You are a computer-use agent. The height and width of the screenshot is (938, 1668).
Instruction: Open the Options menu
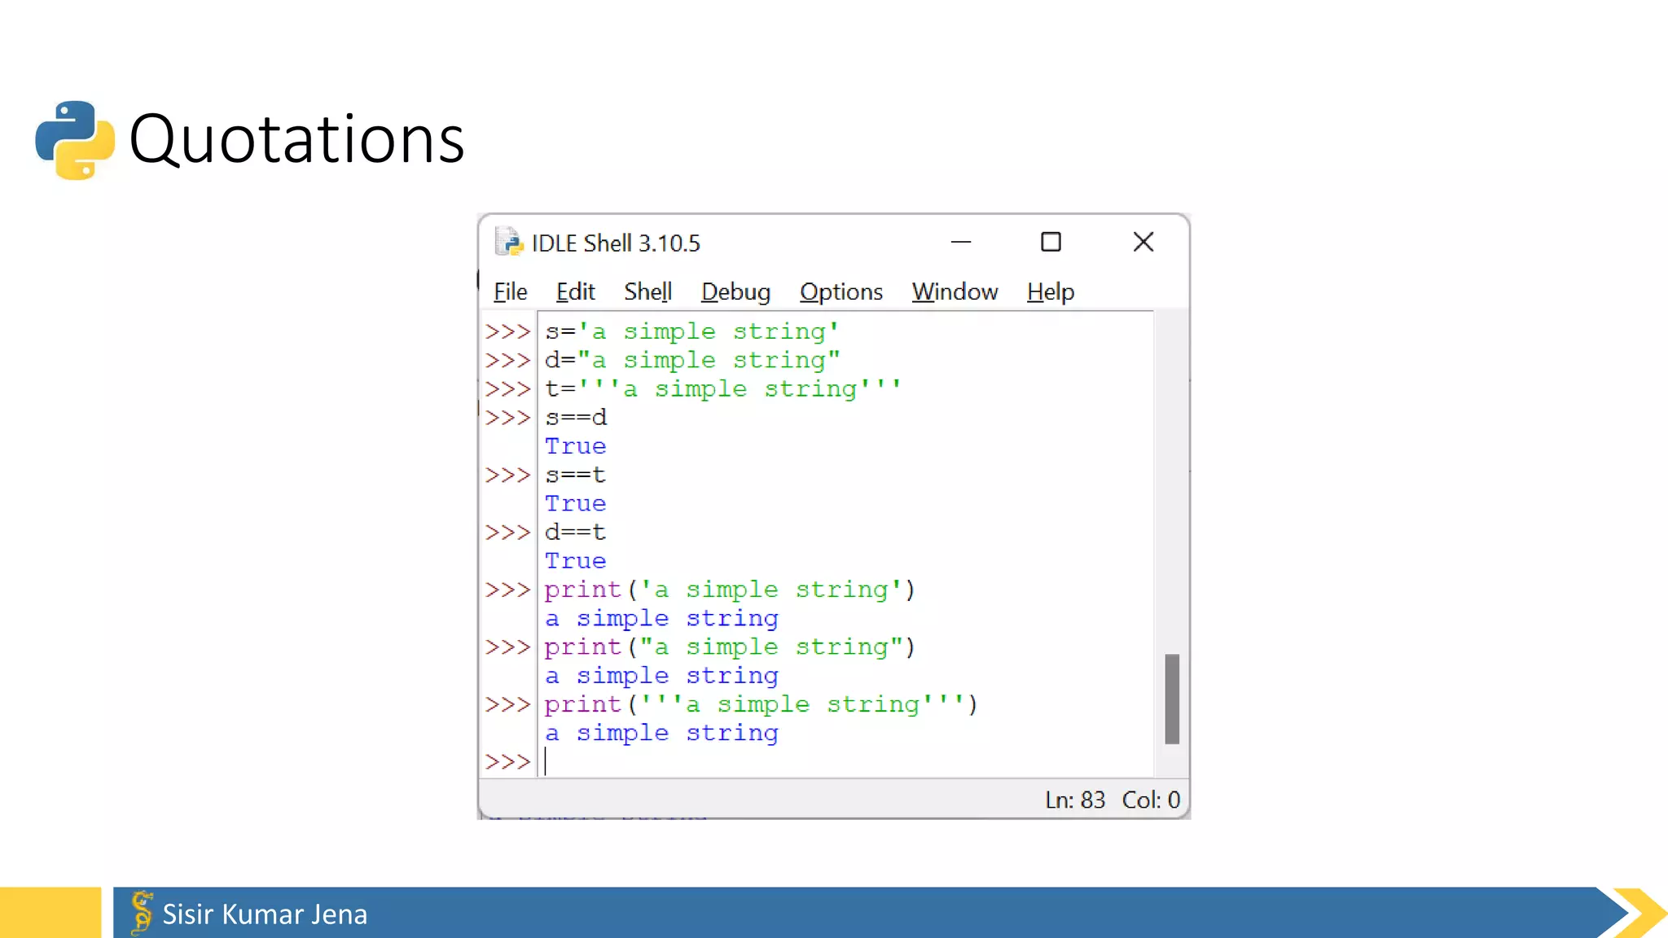pos(841,291)
